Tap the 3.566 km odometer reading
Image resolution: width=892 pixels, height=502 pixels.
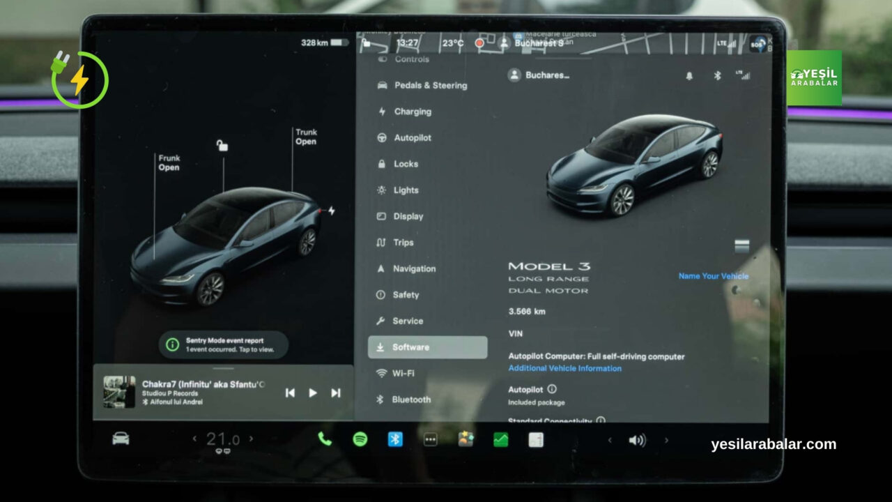point(527,311)
